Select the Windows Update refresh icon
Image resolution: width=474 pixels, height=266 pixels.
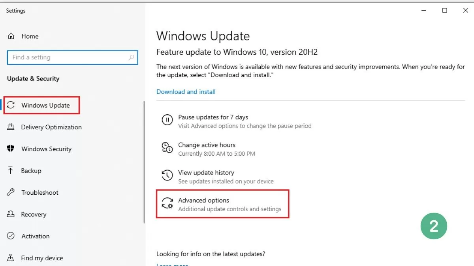11,105
